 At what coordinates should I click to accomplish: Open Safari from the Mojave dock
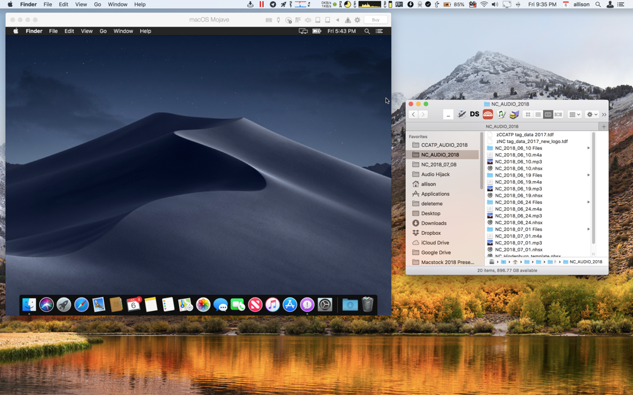[81, 304]
